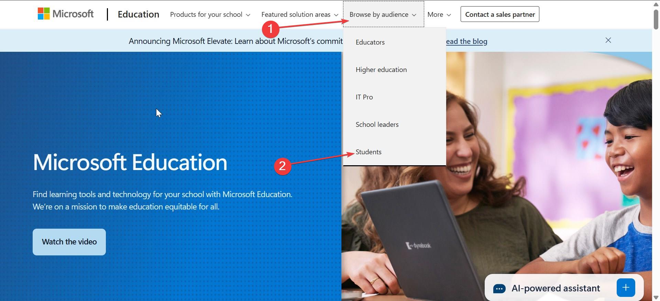Choose IT Pro in the dropdown

pyautogui.click(x=394, y=97)
